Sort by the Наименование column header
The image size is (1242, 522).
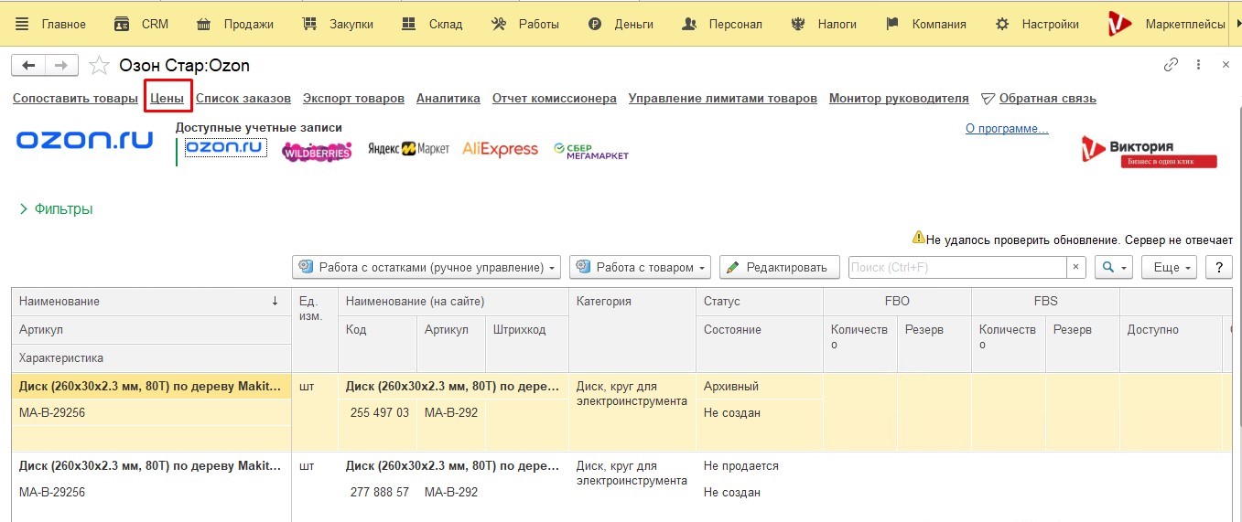[x=151, y=302]
